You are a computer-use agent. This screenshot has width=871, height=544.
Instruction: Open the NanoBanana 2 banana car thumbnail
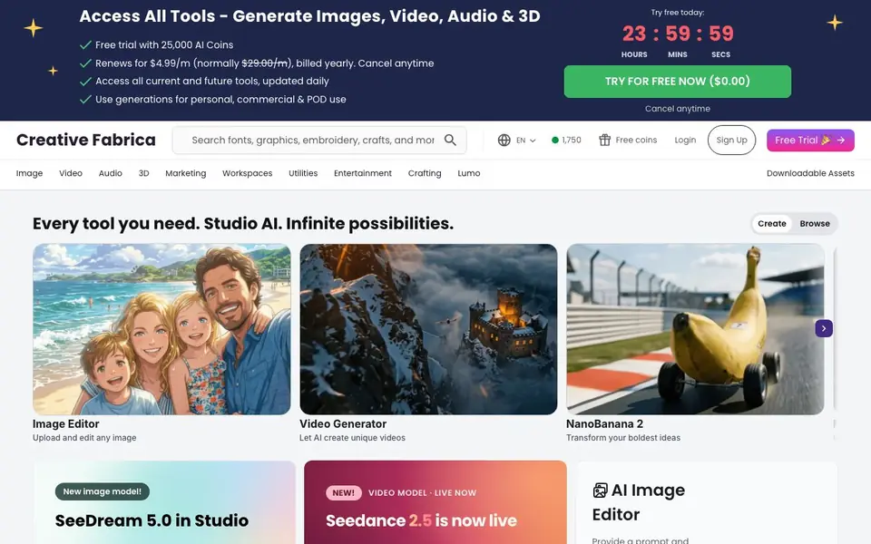tap(695, 329)
